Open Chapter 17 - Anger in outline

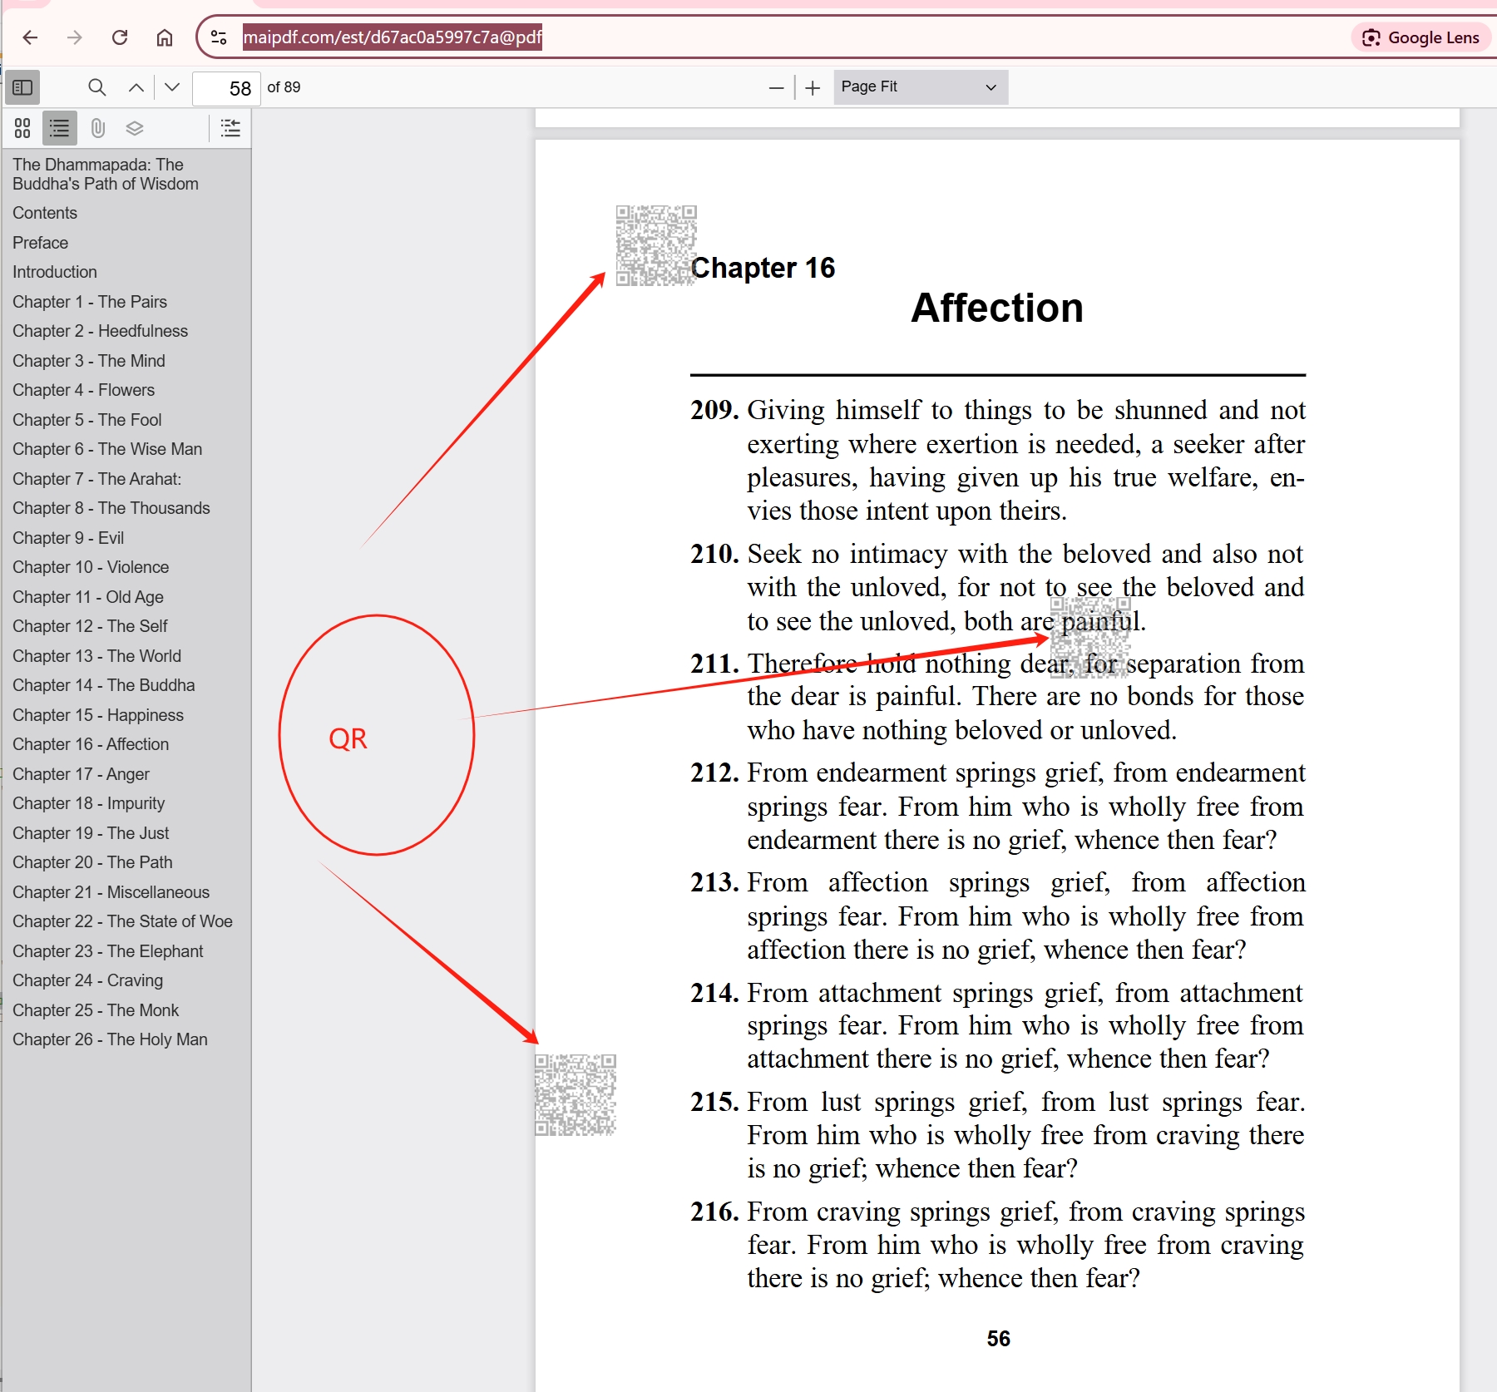point(81,774)
